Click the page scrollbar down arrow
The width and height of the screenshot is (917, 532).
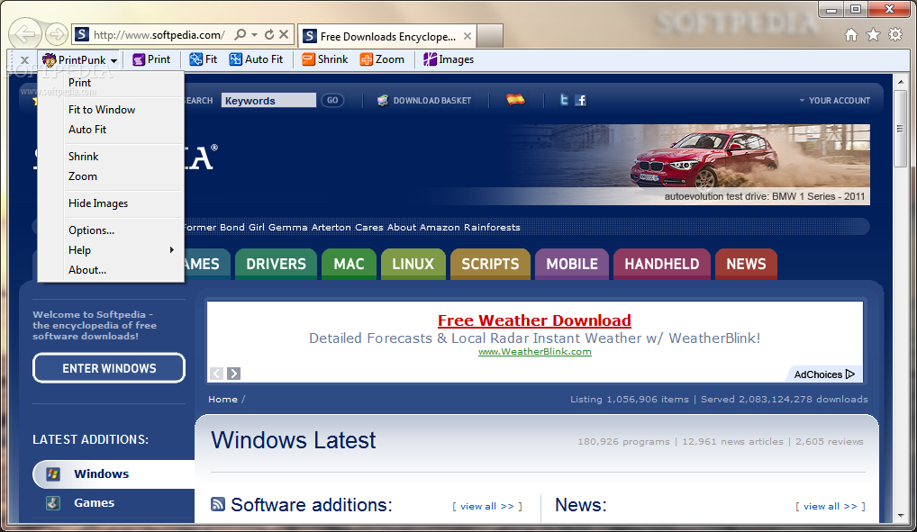click(x=901, y=516)
